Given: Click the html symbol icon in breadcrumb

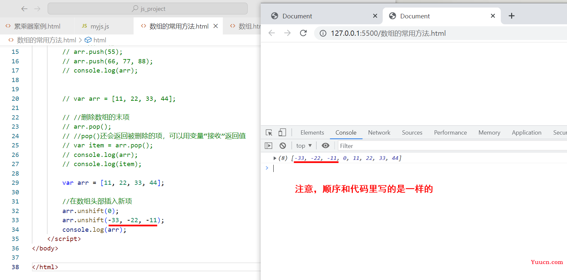Looking at the screenshot, I should point(88,40).
